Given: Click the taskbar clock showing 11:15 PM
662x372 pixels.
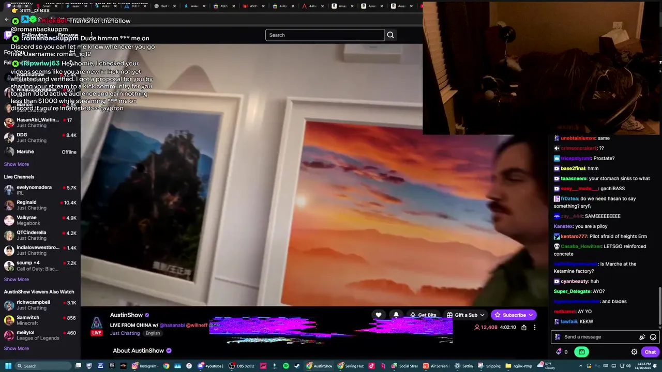Looking at the screenshot, I should (x=644, y=366).
